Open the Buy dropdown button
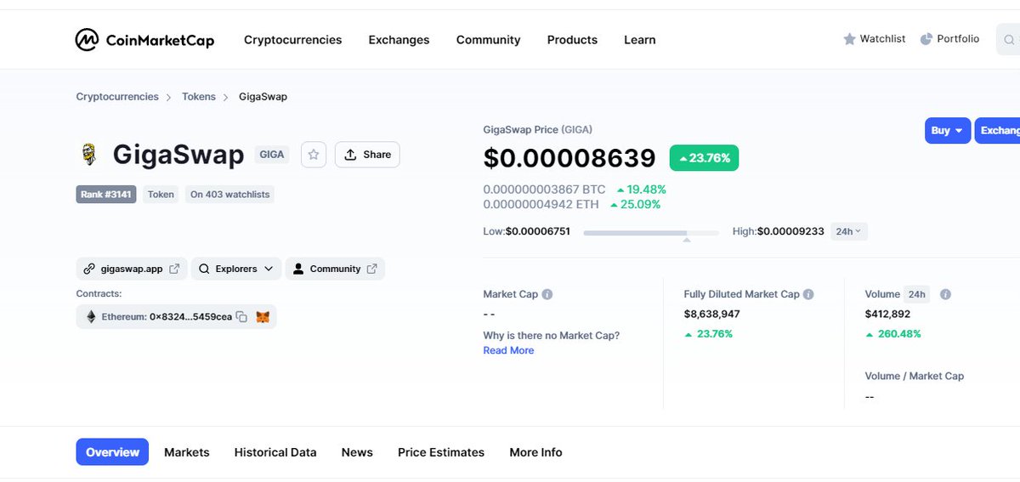1020x482 pixels. (947, 130)
